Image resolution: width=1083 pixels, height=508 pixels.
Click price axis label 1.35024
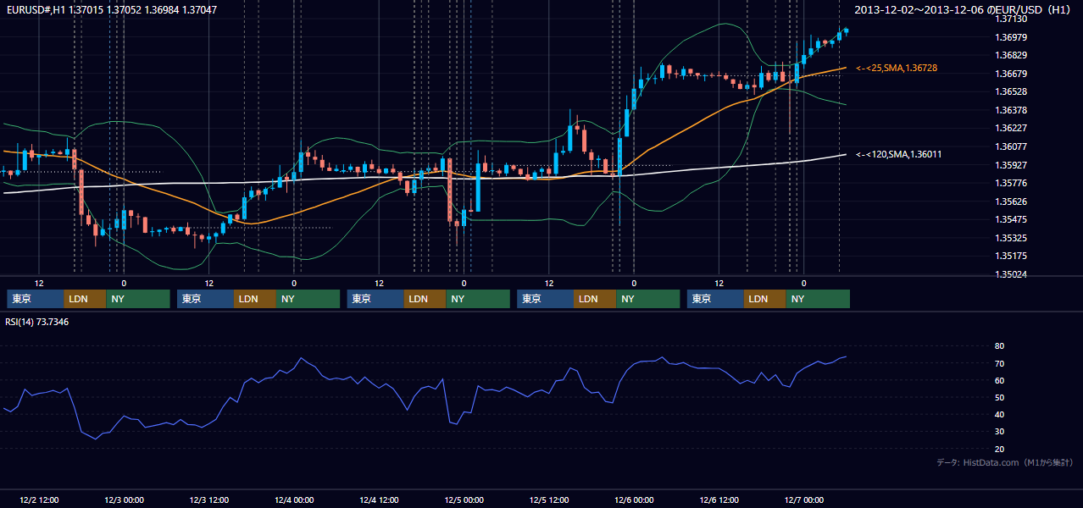pos(1011,274)
